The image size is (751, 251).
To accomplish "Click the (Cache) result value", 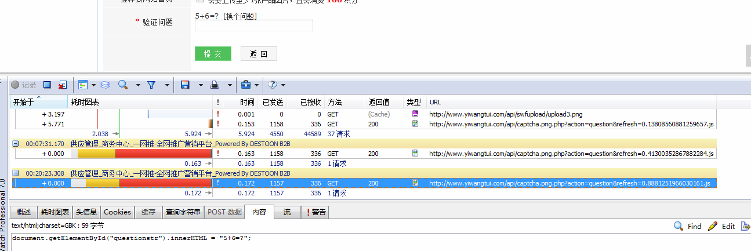I will click(379, 114).
